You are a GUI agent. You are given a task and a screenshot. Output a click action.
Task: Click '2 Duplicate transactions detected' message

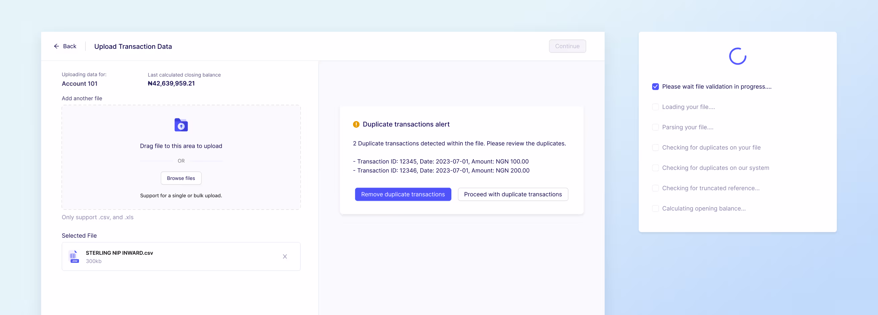coord(459,143)
